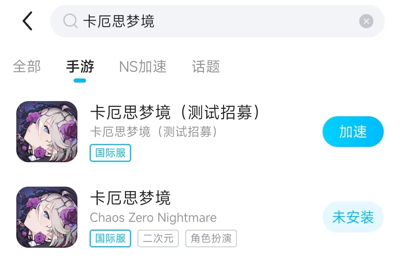
Task: Clear the search text with the X
Action: (x=366, y=21)
